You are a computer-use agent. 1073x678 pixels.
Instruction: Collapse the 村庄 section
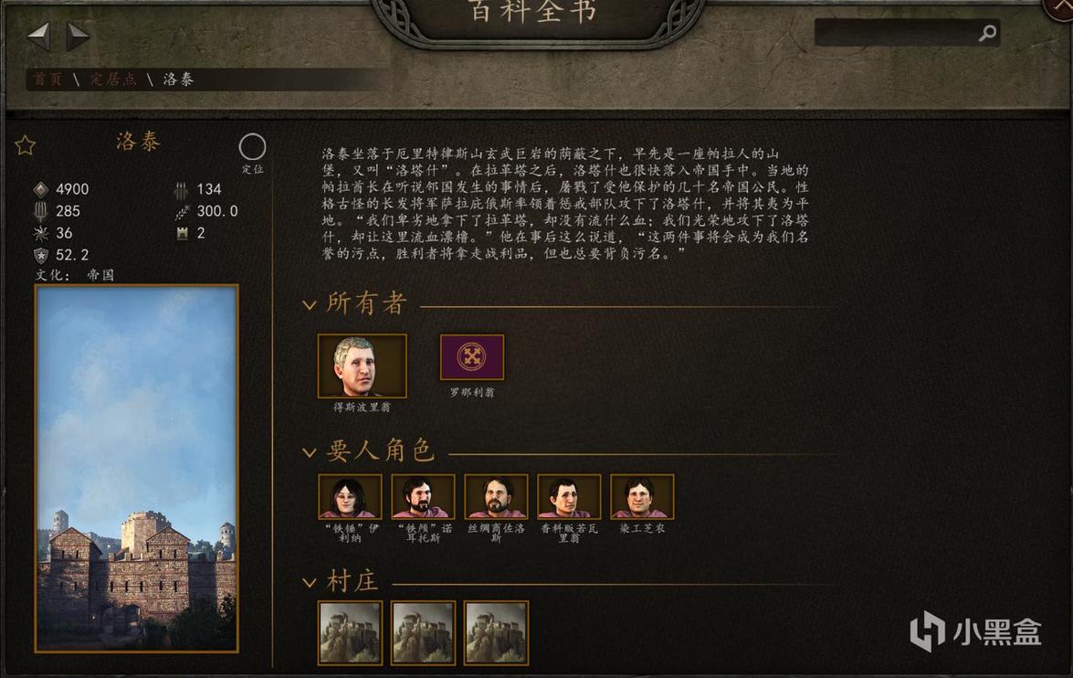coord(310,582)
